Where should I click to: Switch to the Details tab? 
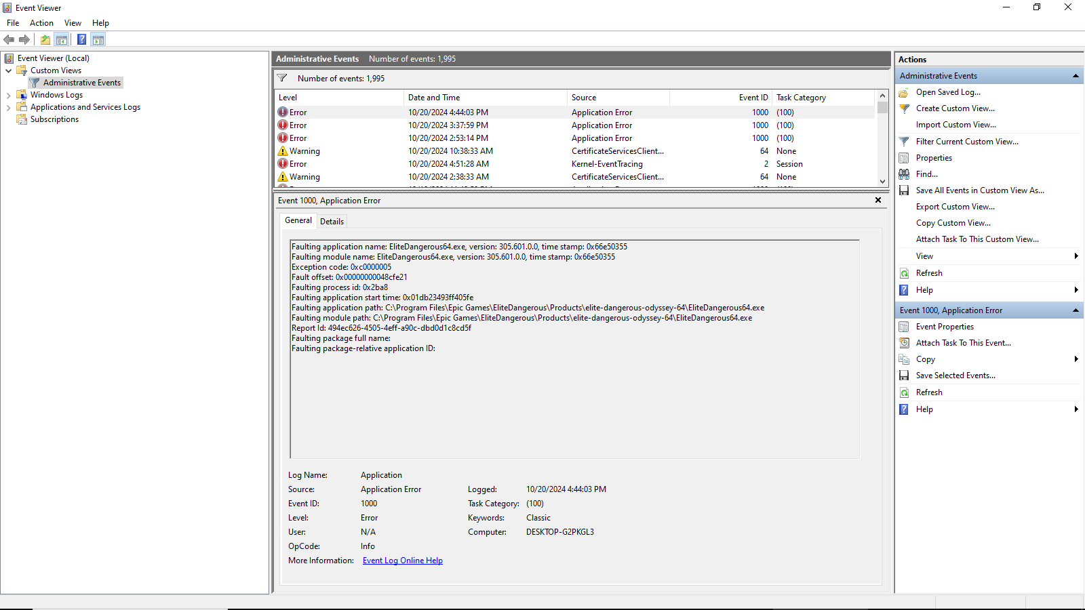pos(332,222)
